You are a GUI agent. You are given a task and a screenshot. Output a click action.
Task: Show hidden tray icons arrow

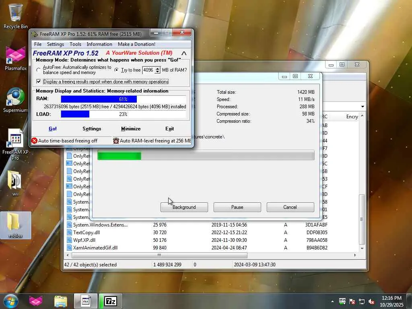(x=332, y=301)
